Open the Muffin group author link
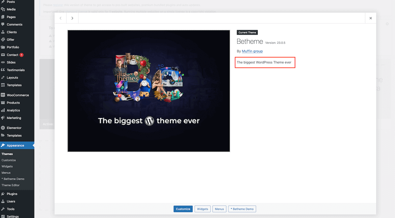This screenshot has height=218, width=395. 252,51
